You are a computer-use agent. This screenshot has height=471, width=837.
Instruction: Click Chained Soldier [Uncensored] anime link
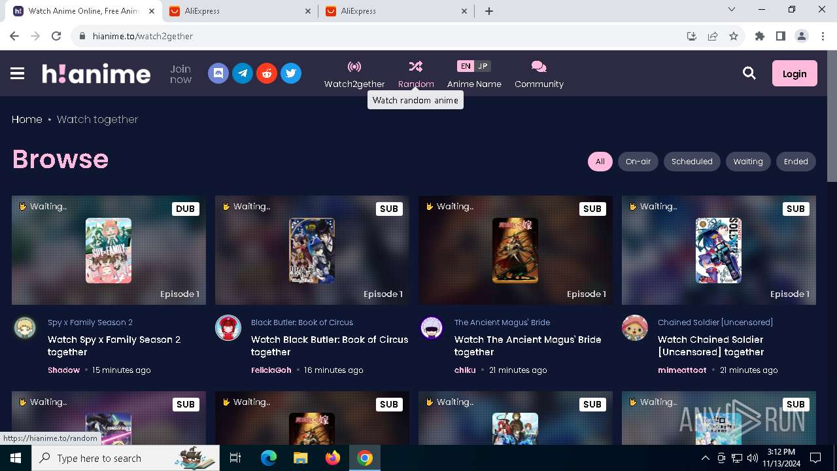click(x=715, y=323)
